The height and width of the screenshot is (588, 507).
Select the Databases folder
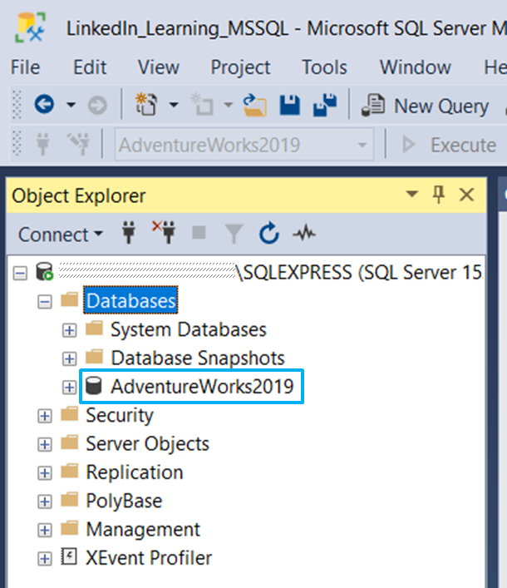point(130,301)
